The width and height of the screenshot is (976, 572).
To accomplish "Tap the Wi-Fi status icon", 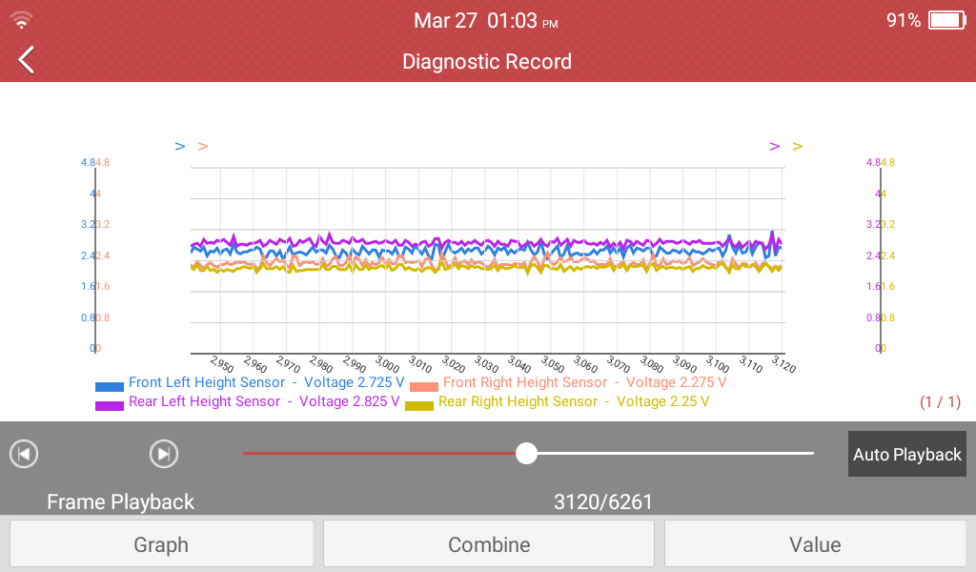I will [21, 21].
